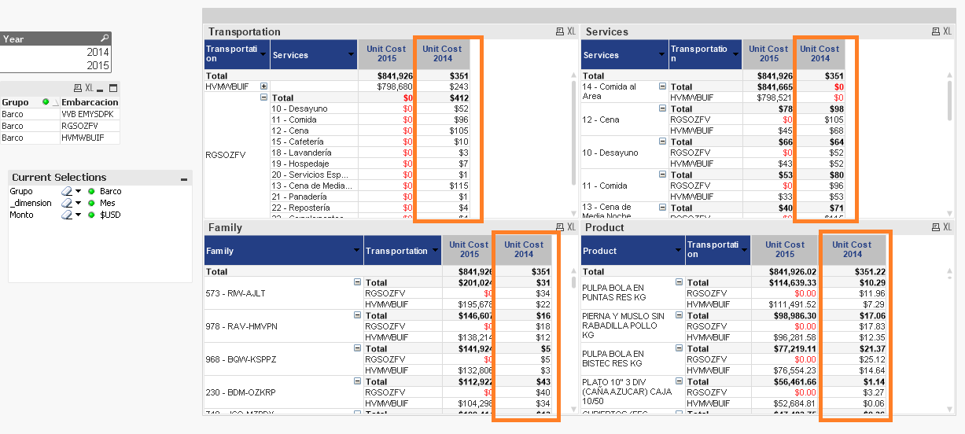Collapse the RGSOZFV group in Transportation chart
The height and width of the screenshot is (434, 965).
pyautogui.click(x=263, y=97)
